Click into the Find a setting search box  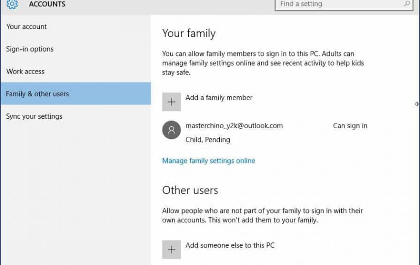tap(344, 4)
